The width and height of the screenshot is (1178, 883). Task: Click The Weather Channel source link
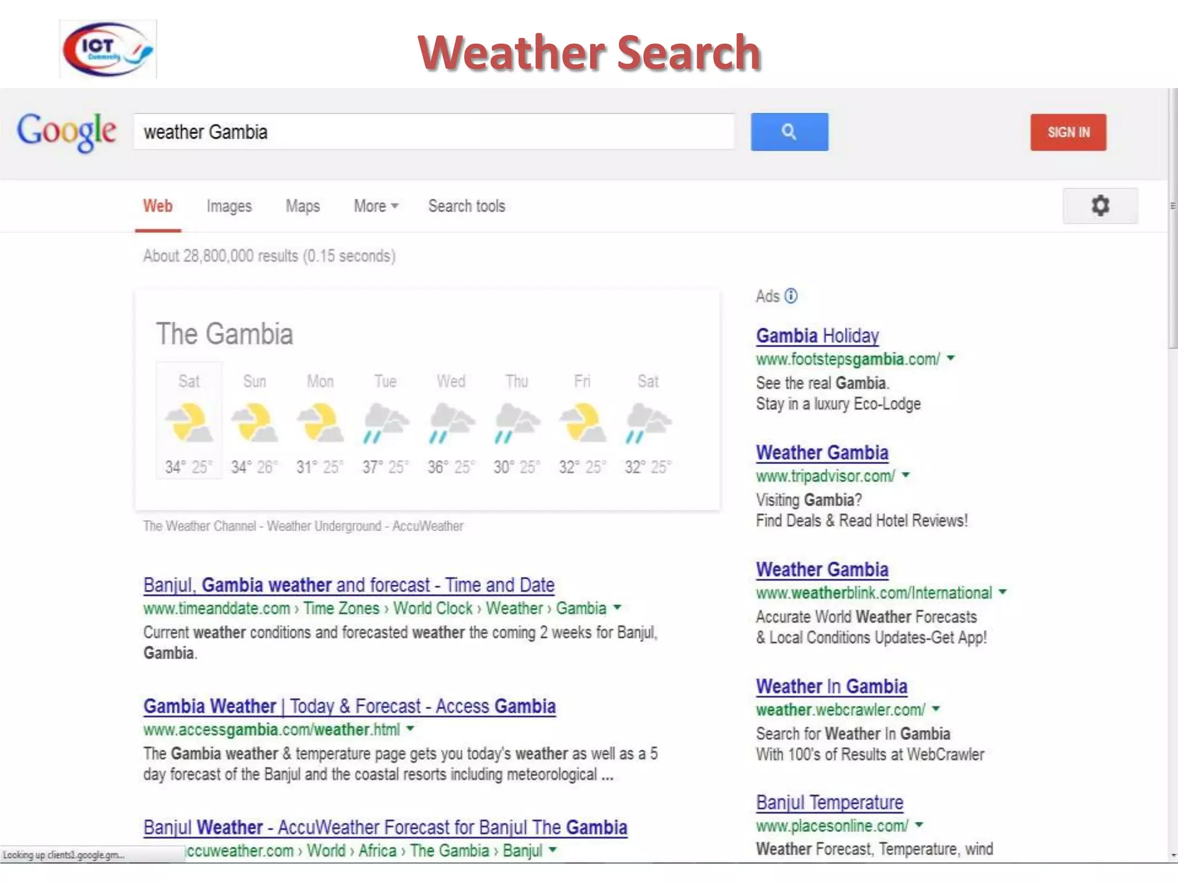tap(200, 526)
